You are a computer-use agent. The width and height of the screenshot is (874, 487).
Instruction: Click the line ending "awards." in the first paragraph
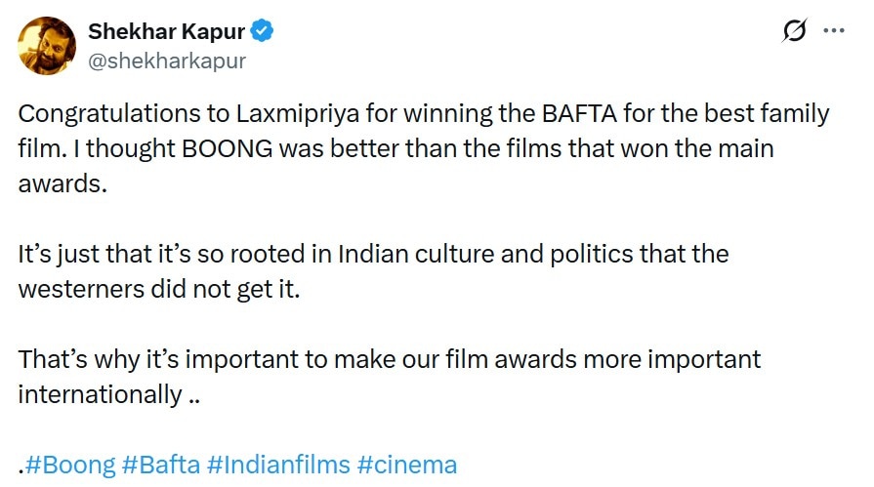pos(62,183)
